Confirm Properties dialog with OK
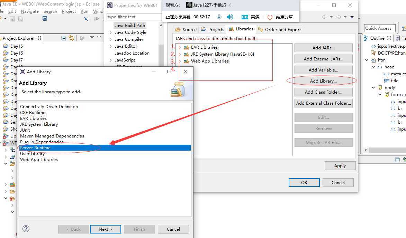This screenshot has height=238, width=406. [x=304, y=182]
